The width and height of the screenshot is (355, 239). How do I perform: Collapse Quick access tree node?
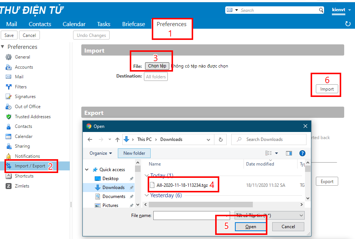(x=87, y=170)
